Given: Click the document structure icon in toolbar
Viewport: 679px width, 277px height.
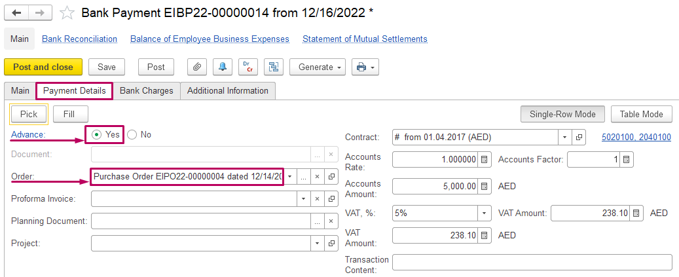Looking at the screenshot, I should pos(273,67).
